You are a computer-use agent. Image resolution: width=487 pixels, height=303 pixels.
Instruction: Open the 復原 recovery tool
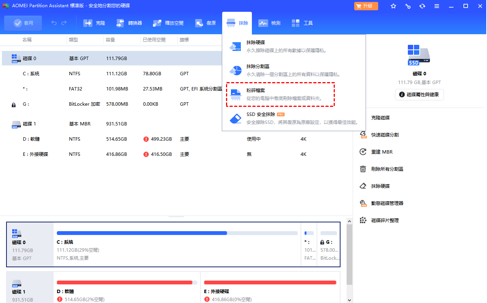tap(205, 23)
